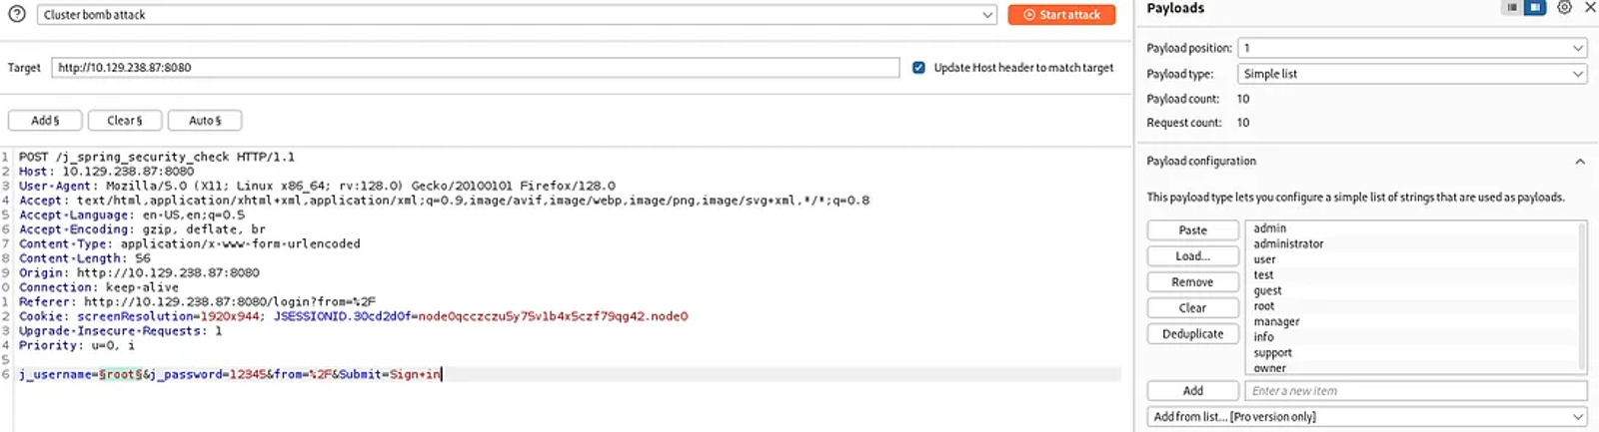Click the Add new item button
Screen dimensions: 1599x432
1193,391
